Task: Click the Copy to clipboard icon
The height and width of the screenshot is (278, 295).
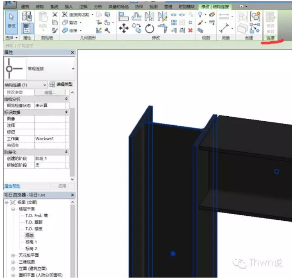Action: point(55,23)
